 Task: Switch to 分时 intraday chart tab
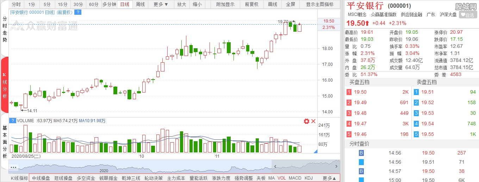pyautogui.click(x=16, y=5)
